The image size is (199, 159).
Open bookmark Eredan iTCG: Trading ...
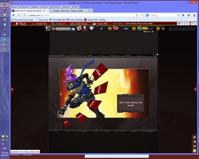[96, 20]
